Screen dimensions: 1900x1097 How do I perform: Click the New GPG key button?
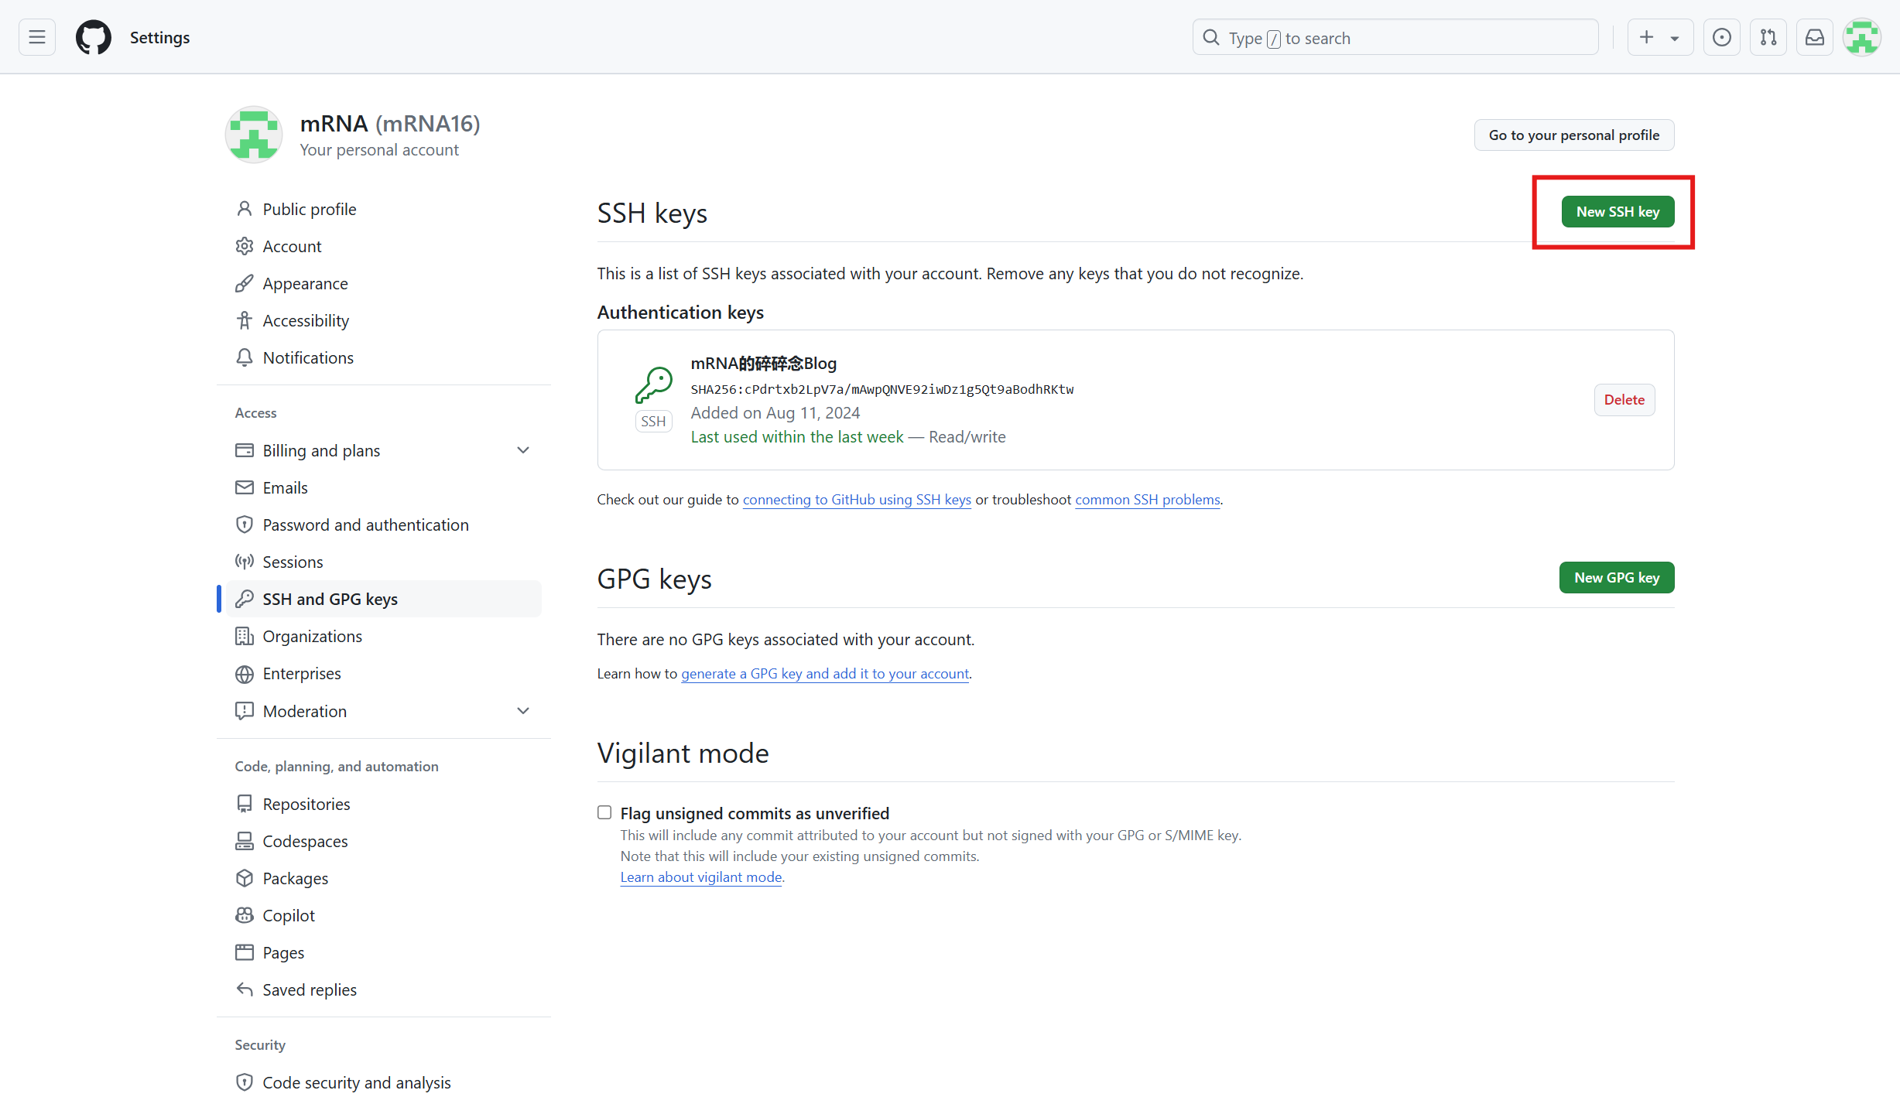(1616, 578)
